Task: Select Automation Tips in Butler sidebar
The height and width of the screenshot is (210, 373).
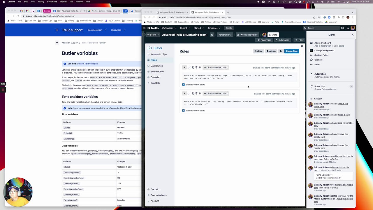Action: coord(159,54)
